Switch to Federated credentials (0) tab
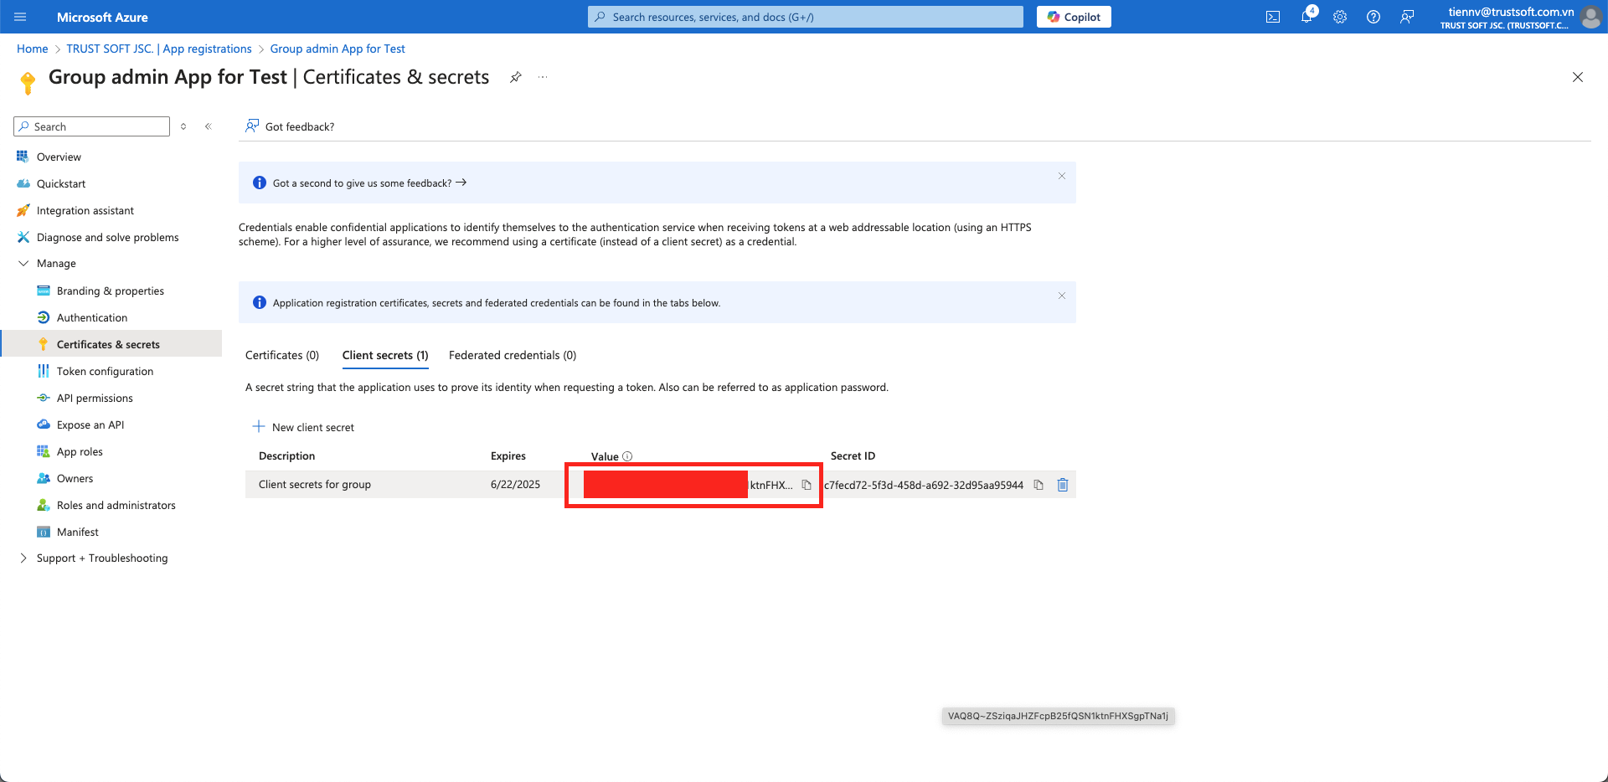1608x782 pixels. point(512,355)
